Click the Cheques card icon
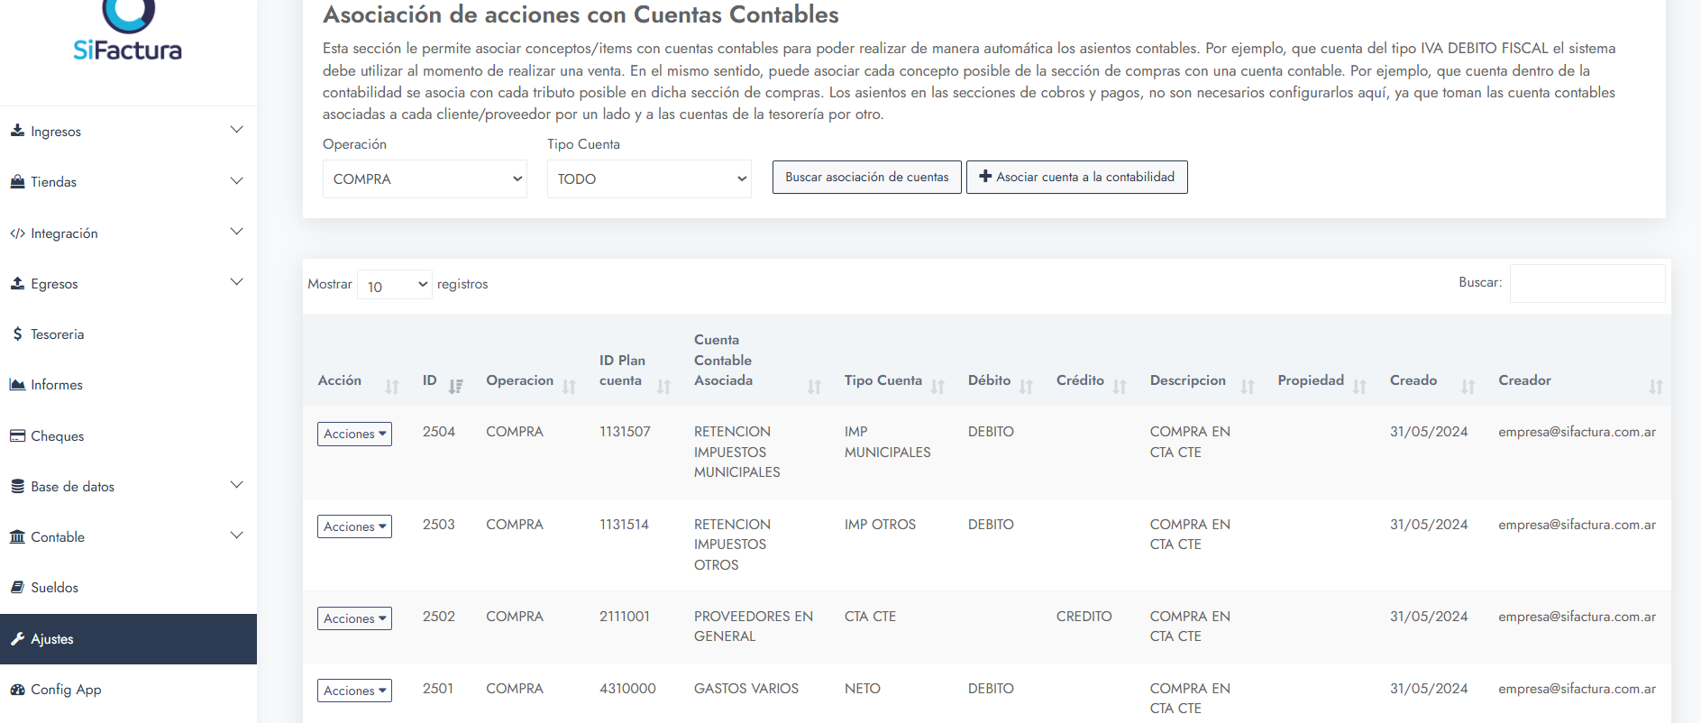This screenshot has height=723, width=1701. (x=17, y=435)
